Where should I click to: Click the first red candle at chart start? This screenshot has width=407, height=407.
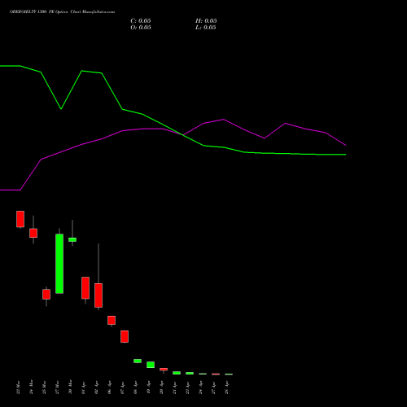tap(20, 219)
